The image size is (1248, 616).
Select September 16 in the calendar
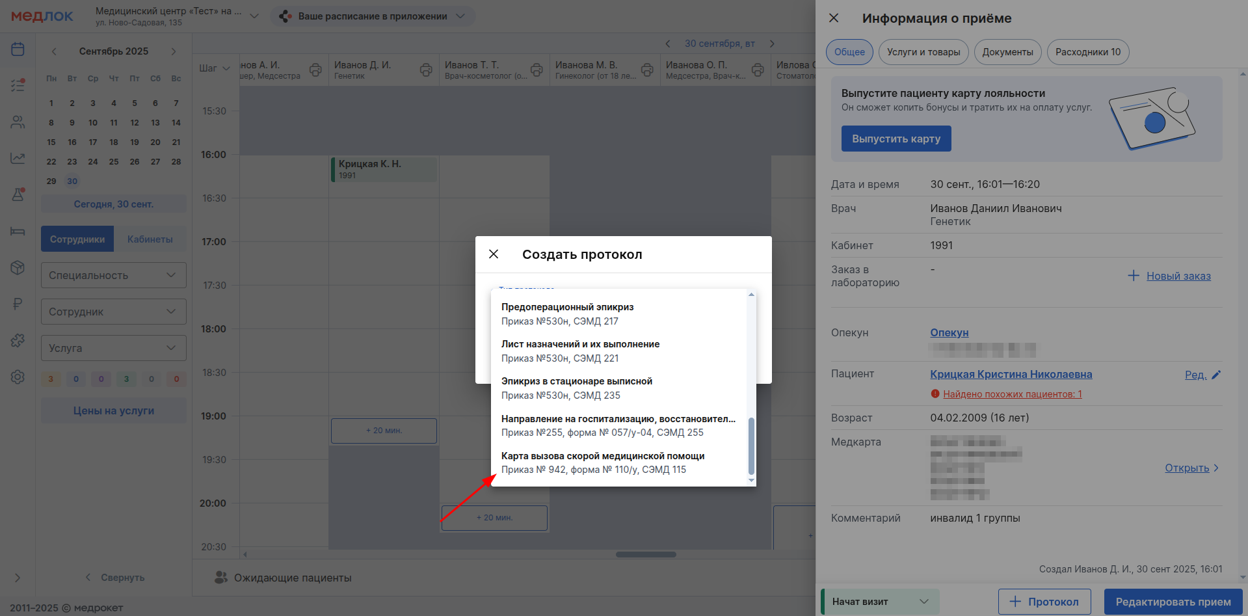coord(72,142)
